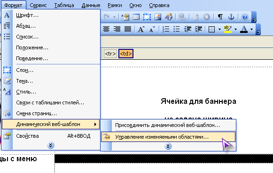
Task: Select the <tr> tag selector
Action: (x=110, y=54)
